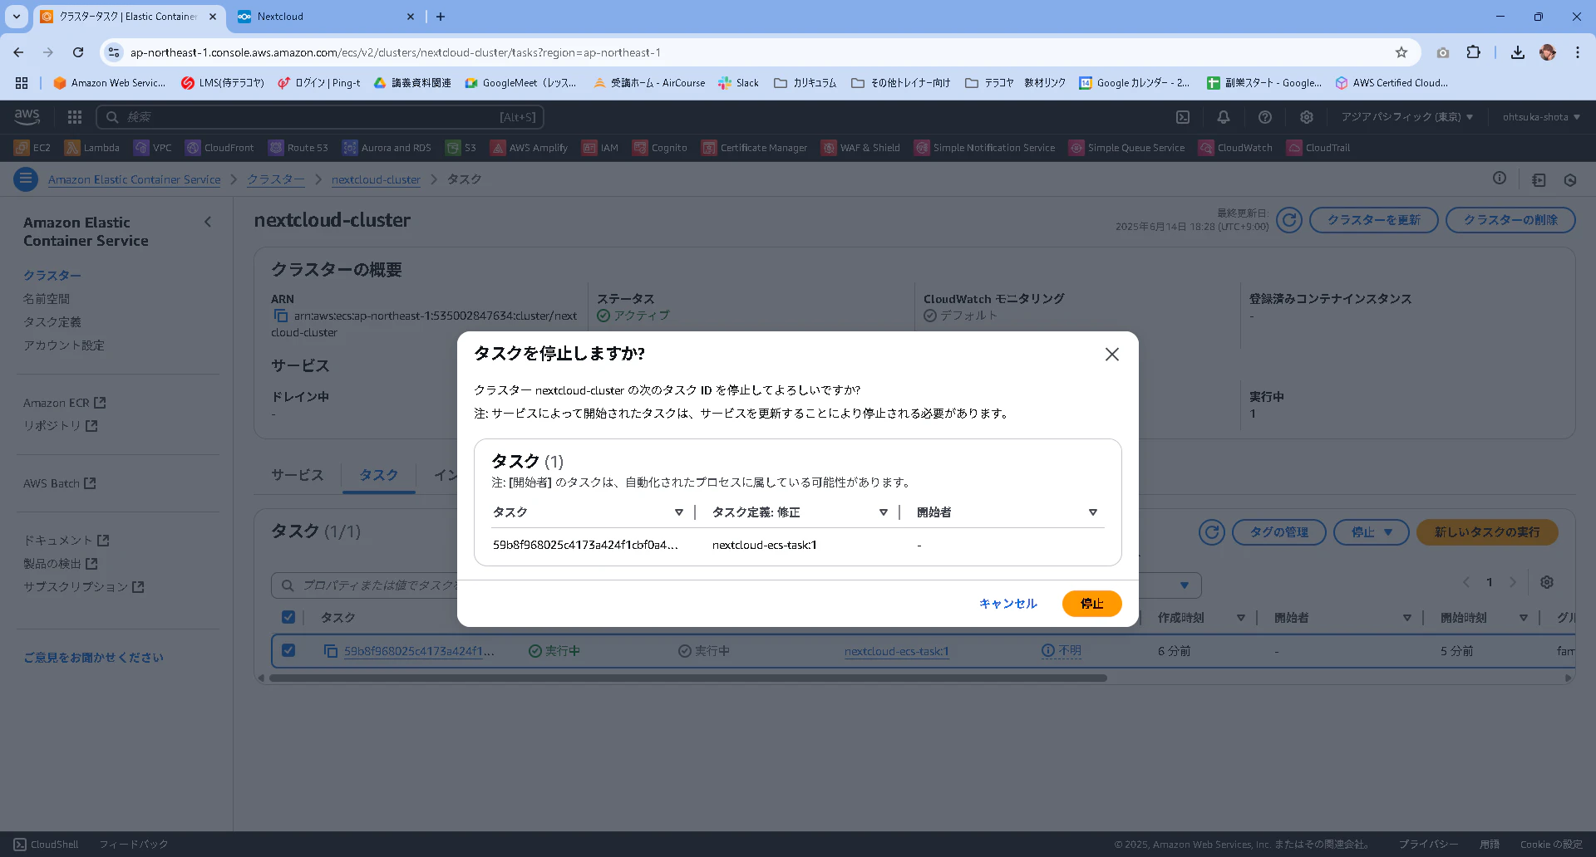The height and width of the screenshot is (857, 1596).
Task: Open Route 53 shortcut in favorites bar
Action: [298, 148]
